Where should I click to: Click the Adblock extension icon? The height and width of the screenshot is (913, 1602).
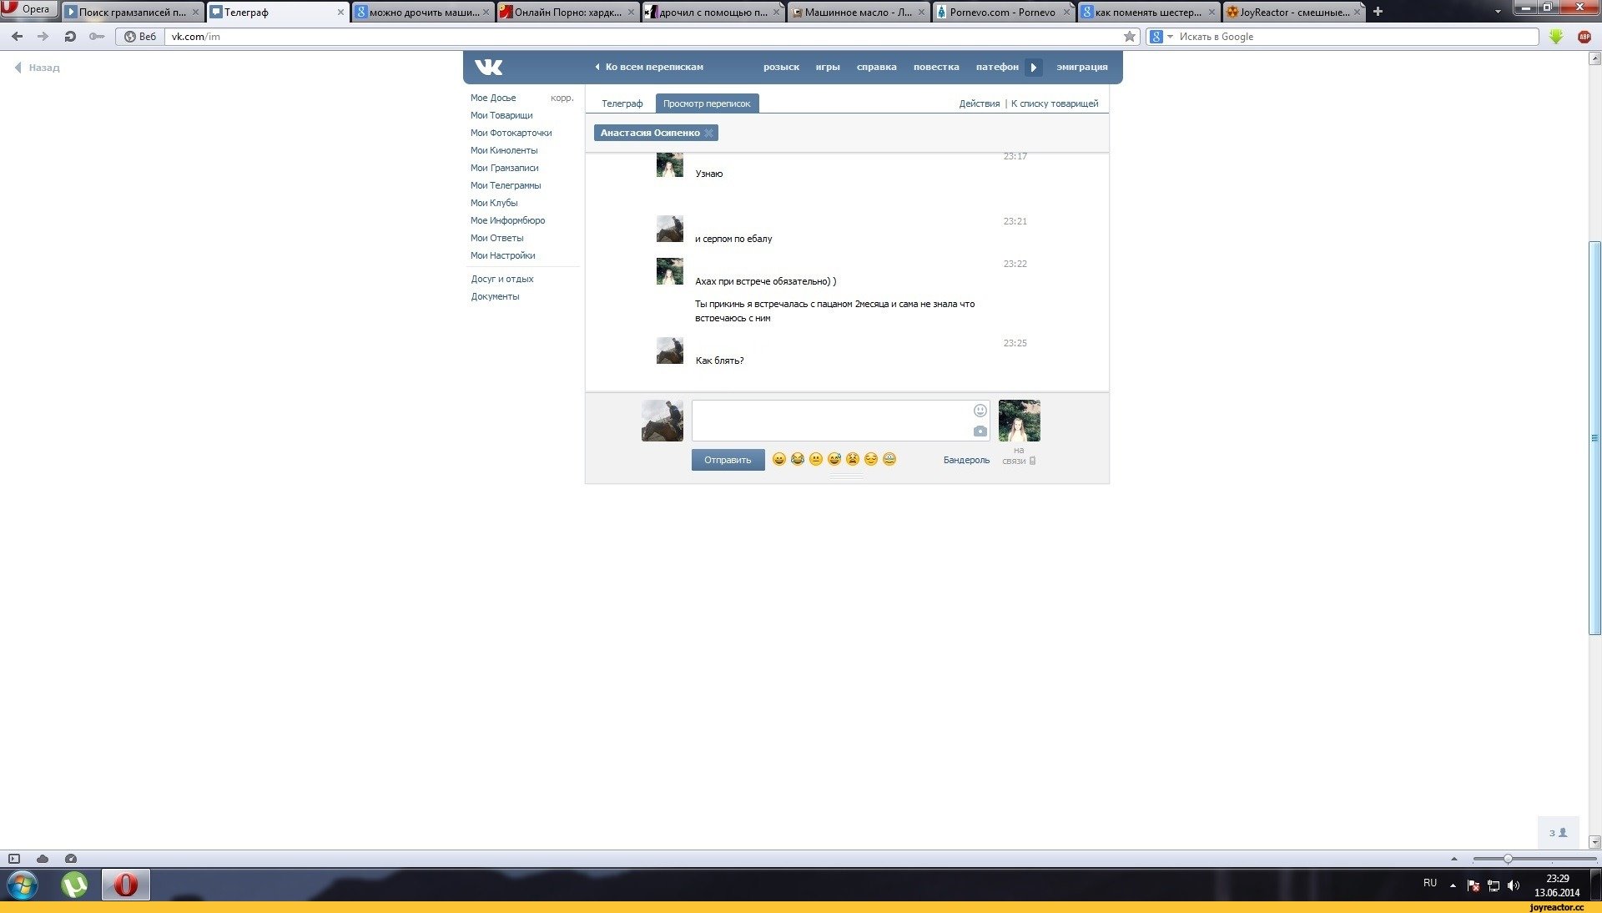(1584, 37)
